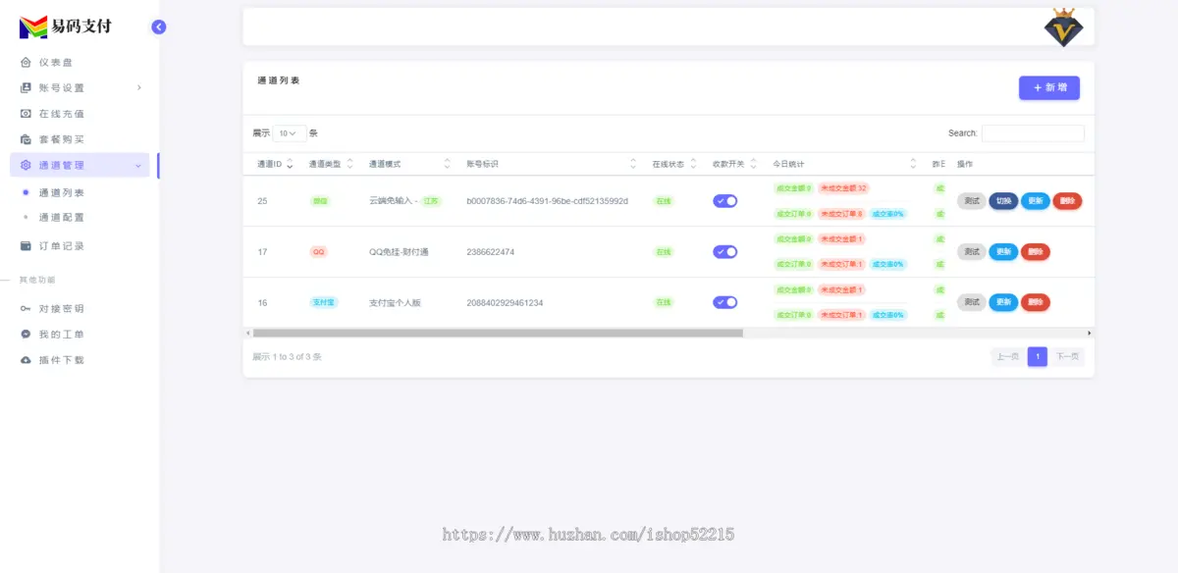
Task: Click 未成交金额 32 tag in row 25
Action: (843, 188)
